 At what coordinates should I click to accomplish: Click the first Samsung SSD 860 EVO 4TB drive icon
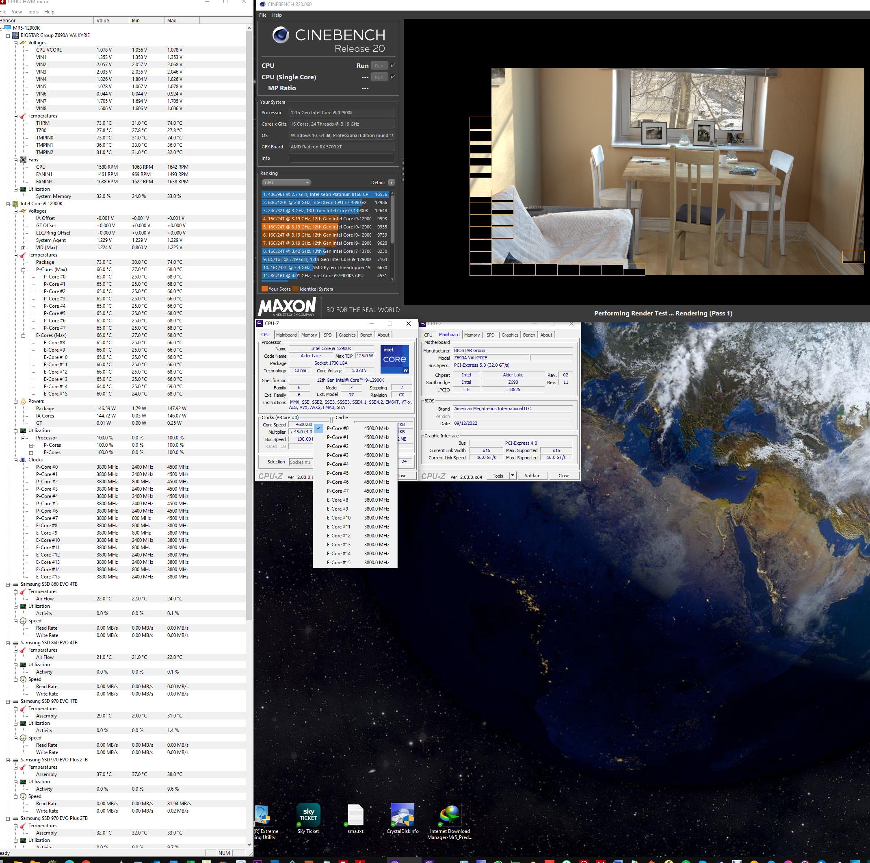[x=15, y=584]
